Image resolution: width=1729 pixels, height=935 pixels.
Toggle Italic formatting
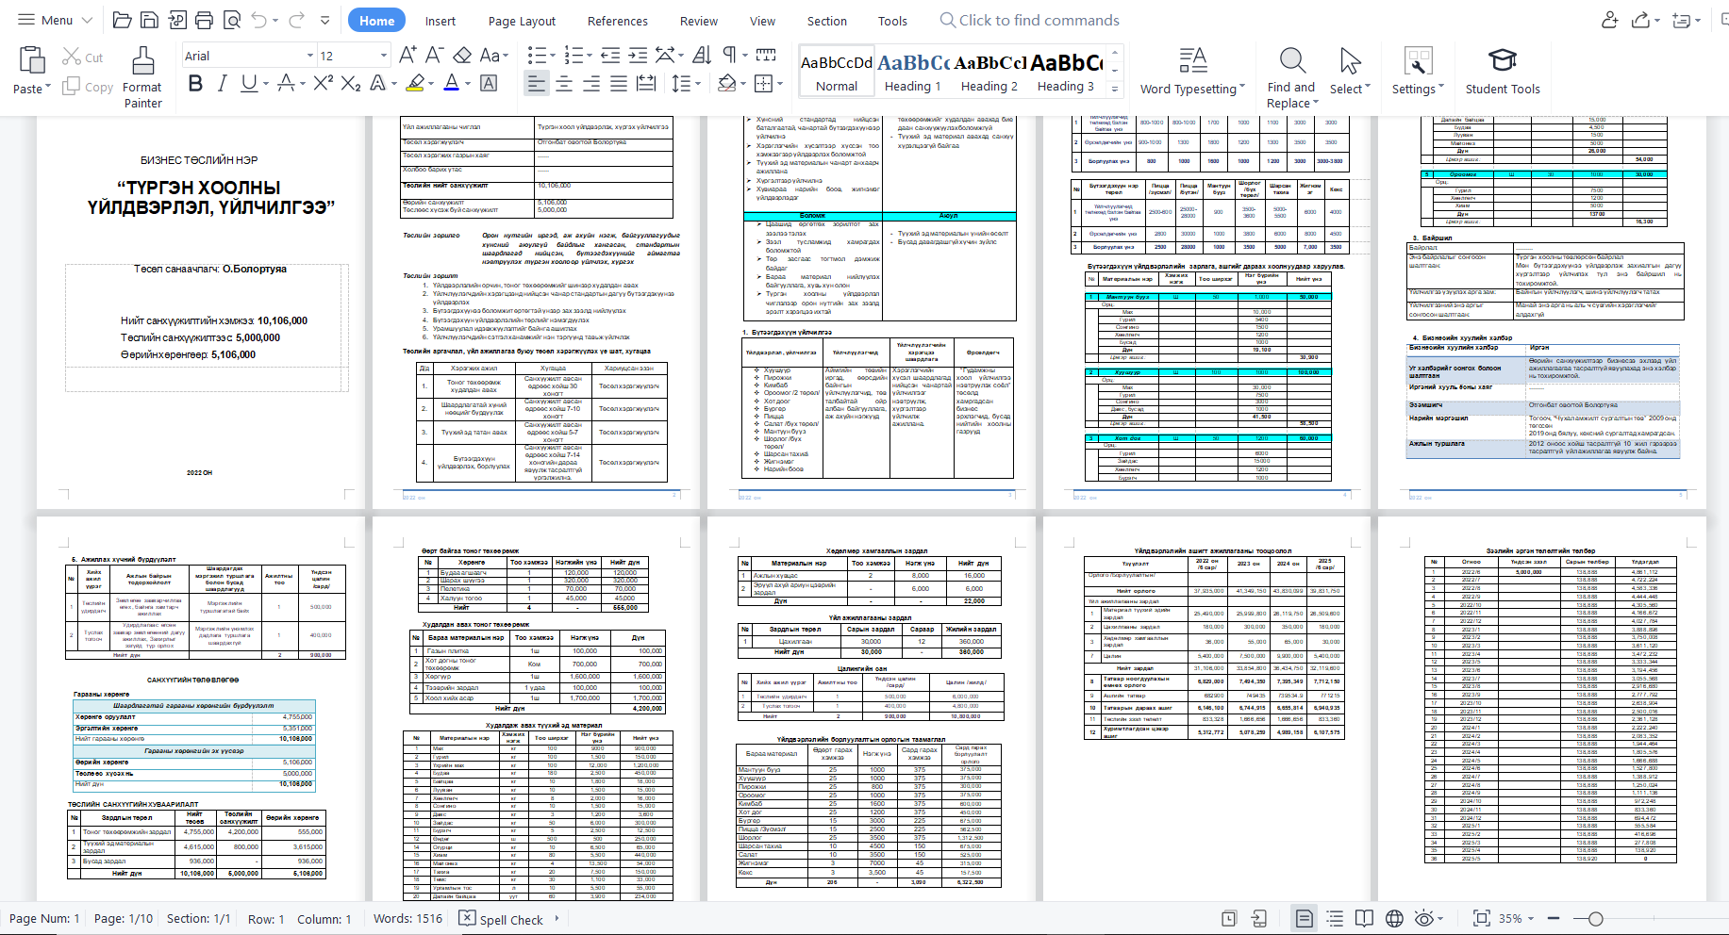(222, 83)
